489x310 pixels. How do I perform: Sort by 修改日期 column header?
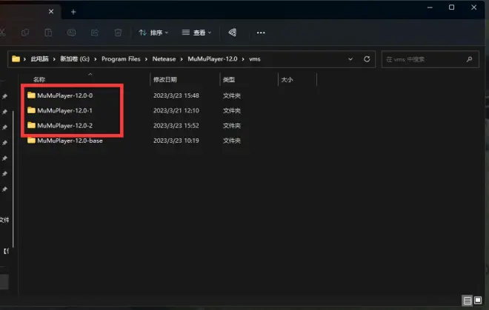[x=164, y=79]
